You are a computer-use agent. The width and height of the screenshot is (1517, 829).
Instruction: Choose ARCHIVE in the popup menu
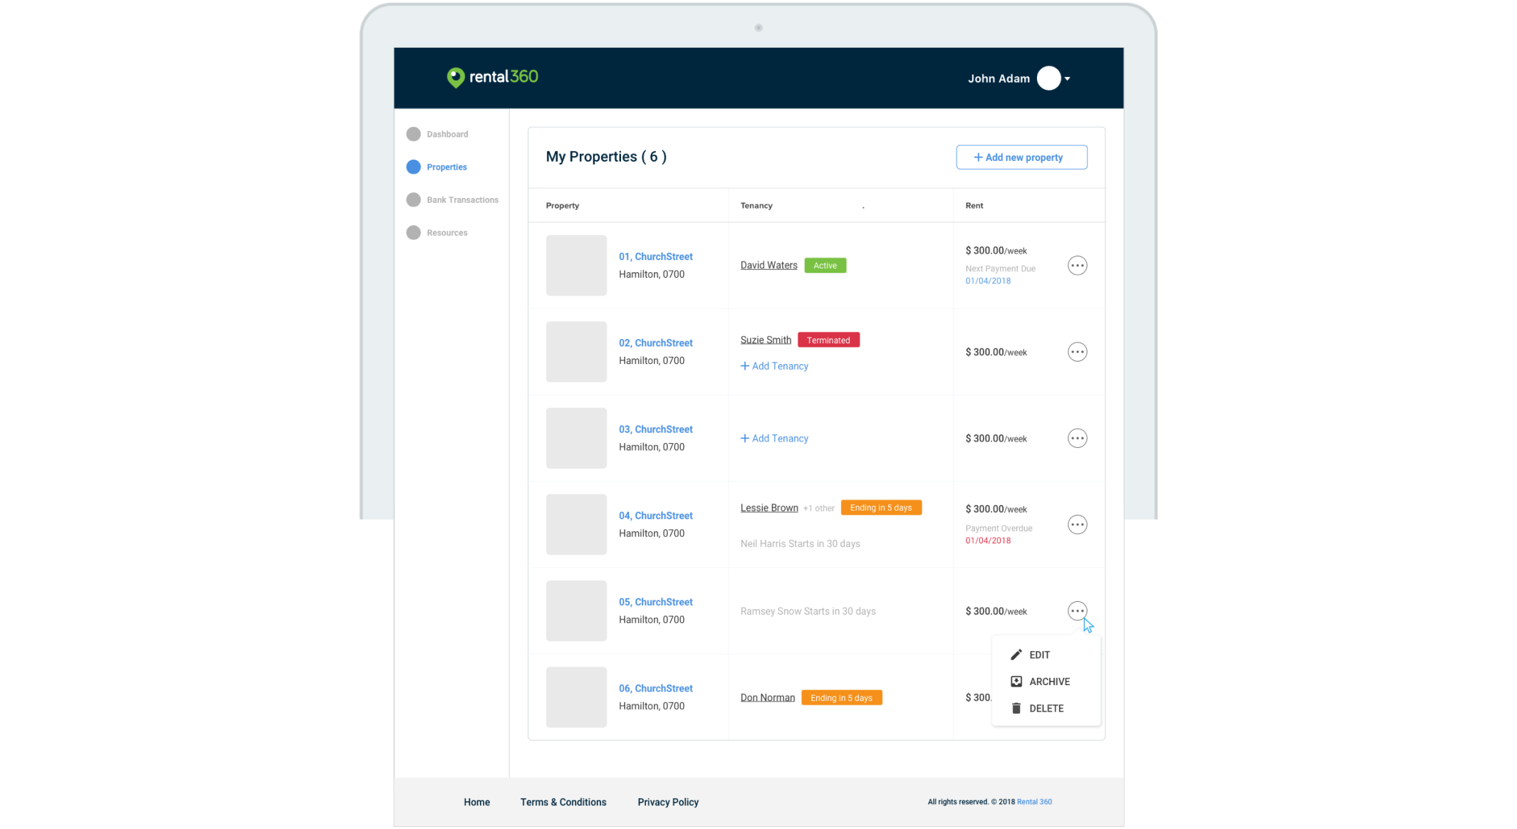[1048, 682]
